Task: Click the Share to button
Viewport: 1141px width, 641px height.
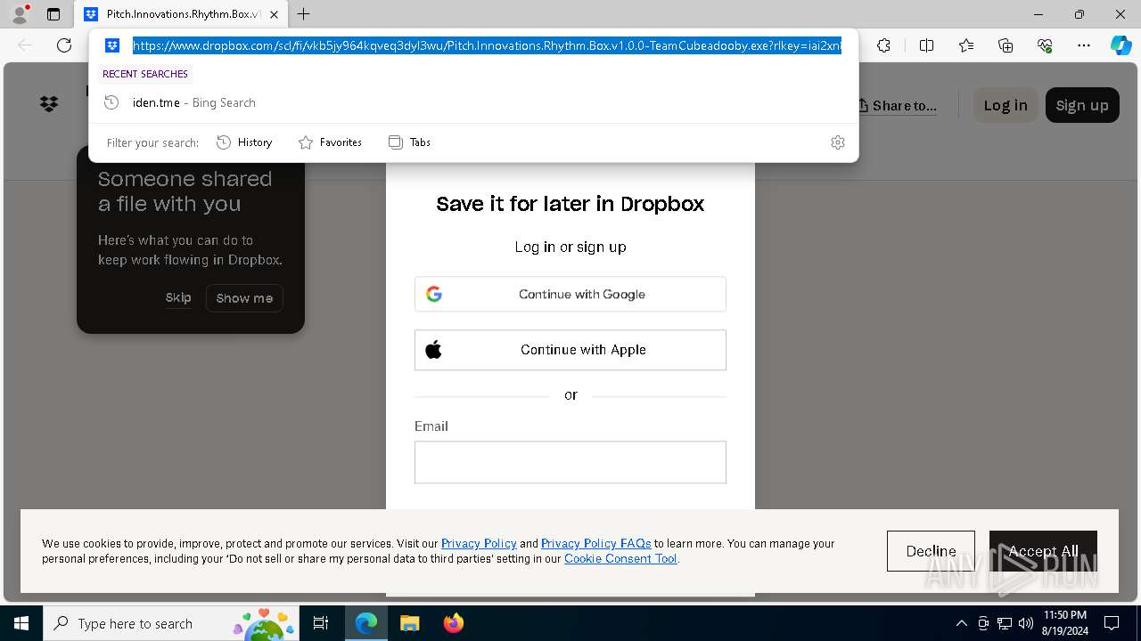Action: 898,105
